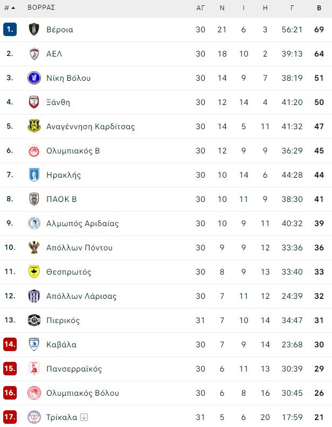This screenshot has height=427, width=332.
Task: Click the Απόλλων Πόντου crest icon
Action: [34, 248]
